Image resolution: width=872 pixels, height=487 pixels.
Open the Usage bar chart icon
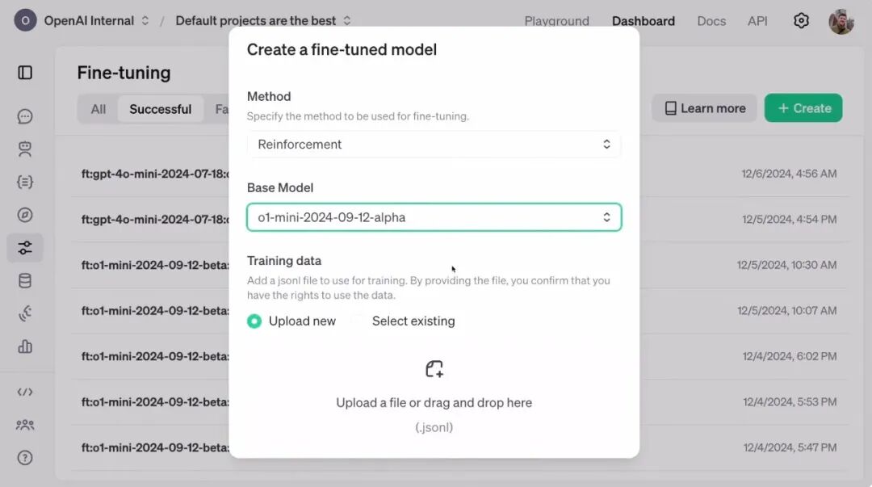[25, 346]
